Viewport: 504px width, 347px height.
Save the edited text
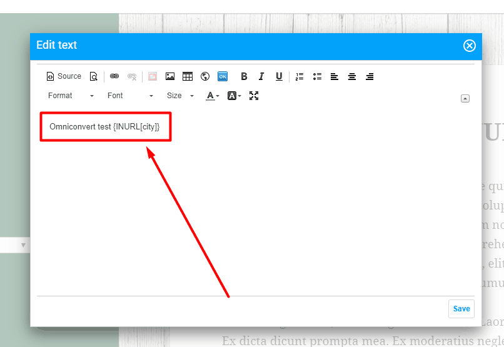461,309
